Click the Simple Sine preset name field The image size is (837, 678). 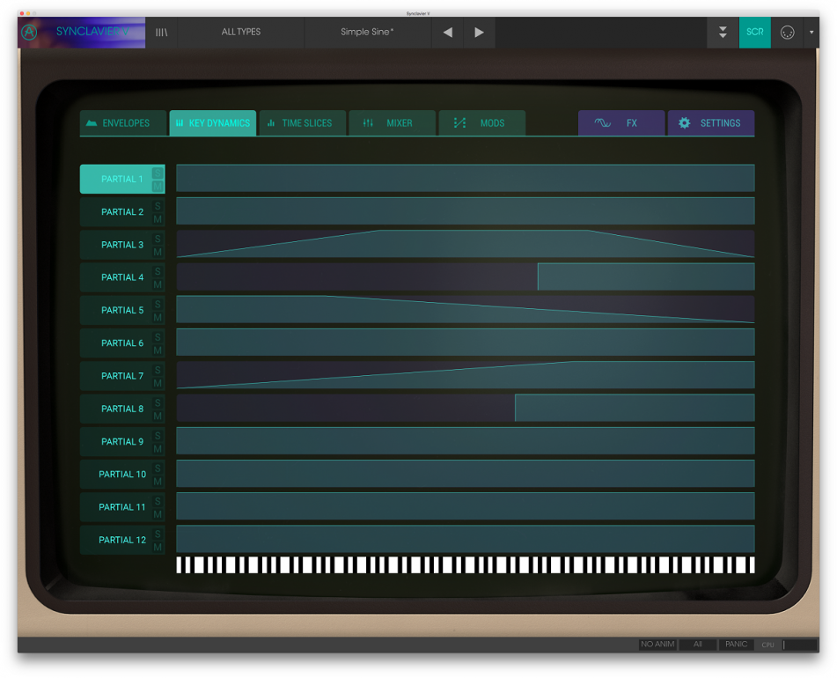click(368, 32)
